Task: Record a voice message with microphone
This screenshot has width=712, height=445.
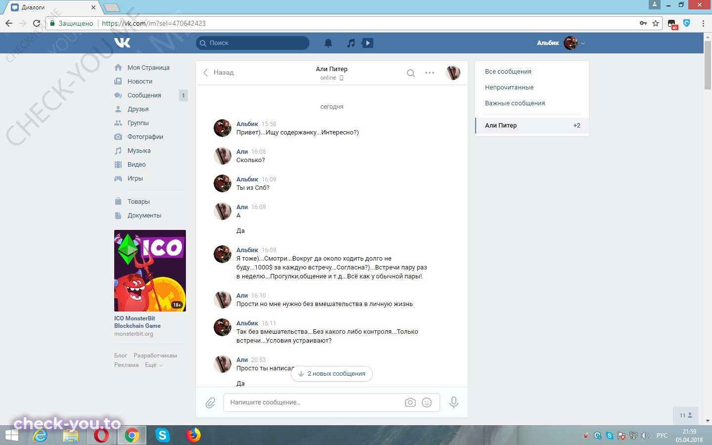Action: pos(453,402)
